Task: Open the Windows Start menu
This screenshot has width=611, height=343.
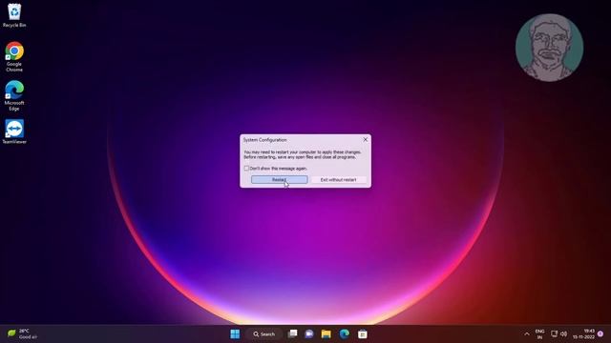Action: pos(235,334)
